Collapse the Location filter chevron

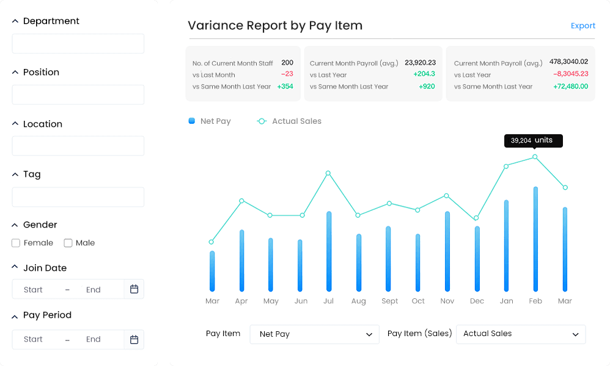click(15, 123)
